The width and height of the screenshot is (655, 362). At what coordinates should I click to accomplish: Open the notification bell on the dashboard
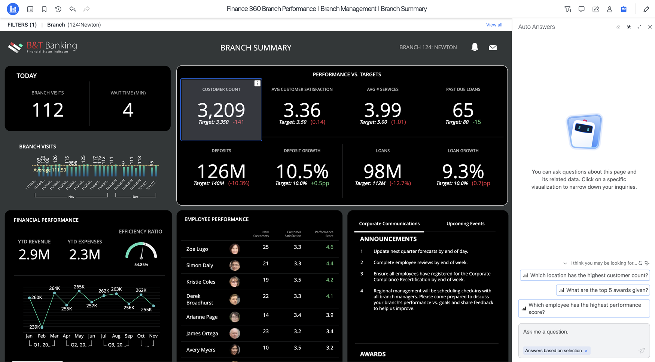click(x=475, y=47)
